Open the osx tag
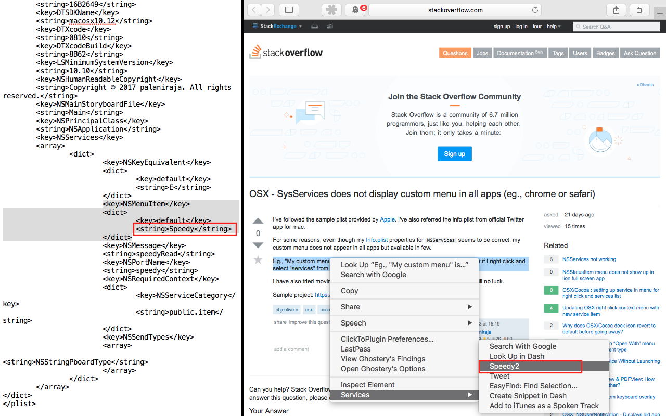Viewport: 666px width, 416px height. [x=309, y=309]
